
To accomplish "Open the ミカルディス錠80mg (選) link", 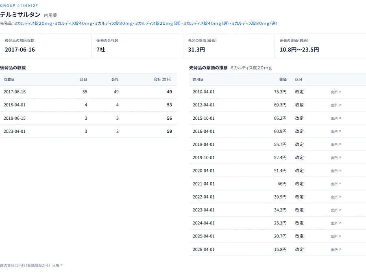I will pos(254,23).
